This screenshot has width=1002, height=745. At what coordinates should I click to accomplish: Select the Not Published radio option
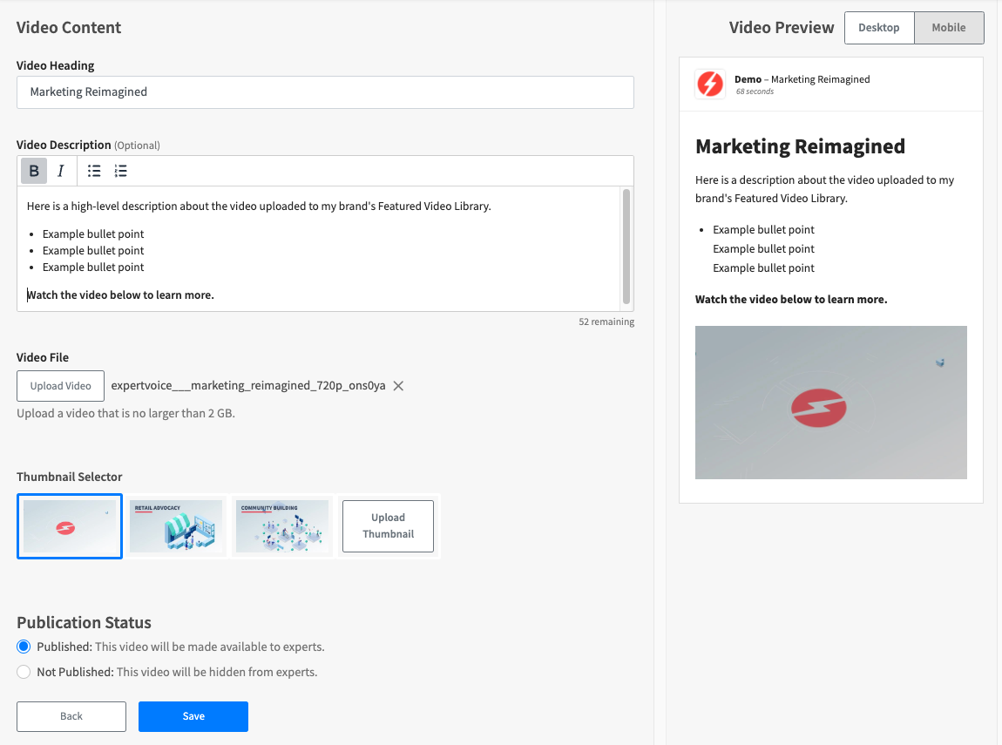(24, 672)
